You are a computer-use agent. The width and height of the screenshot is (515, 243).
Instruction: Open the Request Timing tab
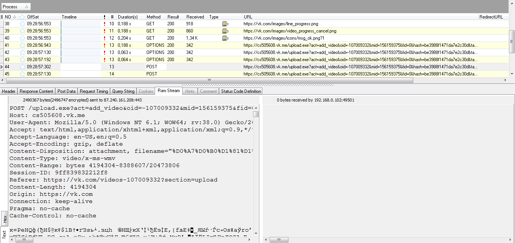tap(94, 91)
